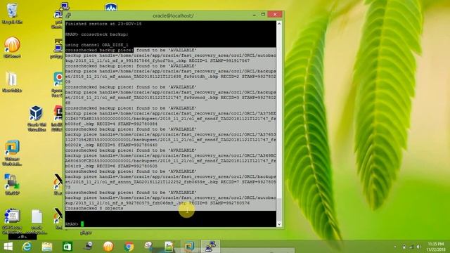Click the line containing RECID=4
The image size is (450, 253).
[111, 124]
